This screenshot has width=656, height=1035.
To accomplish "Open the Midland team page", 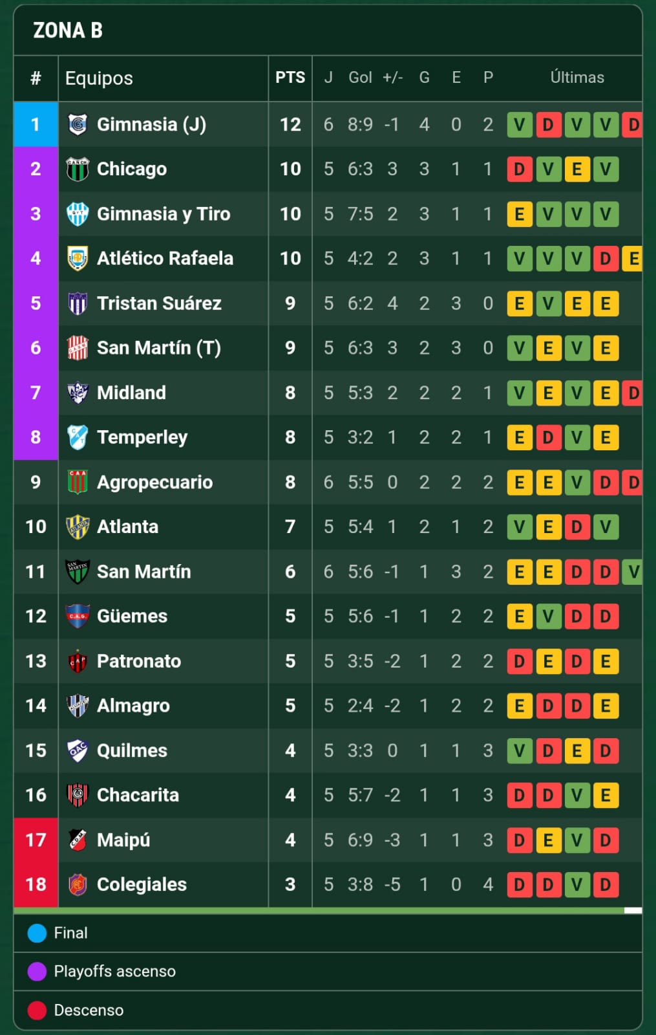I will pos(131,393).
